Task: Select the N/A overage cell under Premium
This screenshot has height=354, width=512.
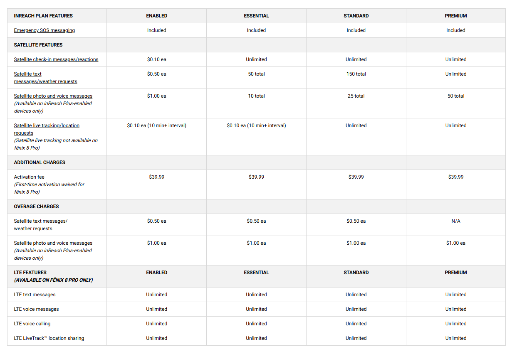Action: (456, 221)
